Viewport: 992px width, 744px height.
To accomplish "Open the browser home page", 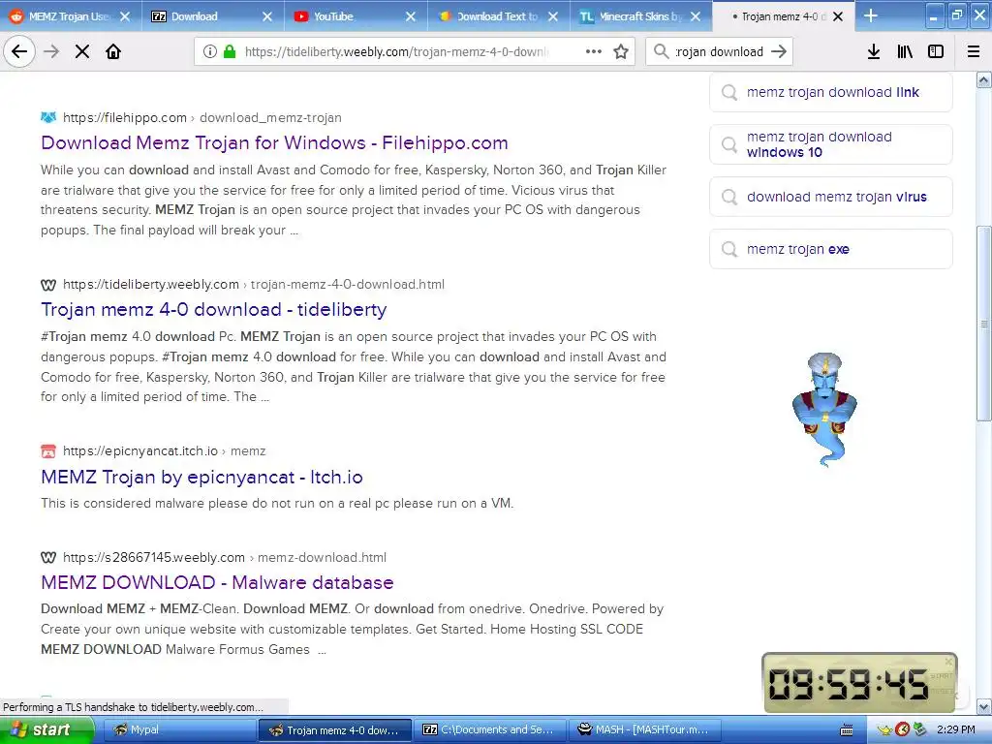I will pyautogui.click(x=113, y=51).
